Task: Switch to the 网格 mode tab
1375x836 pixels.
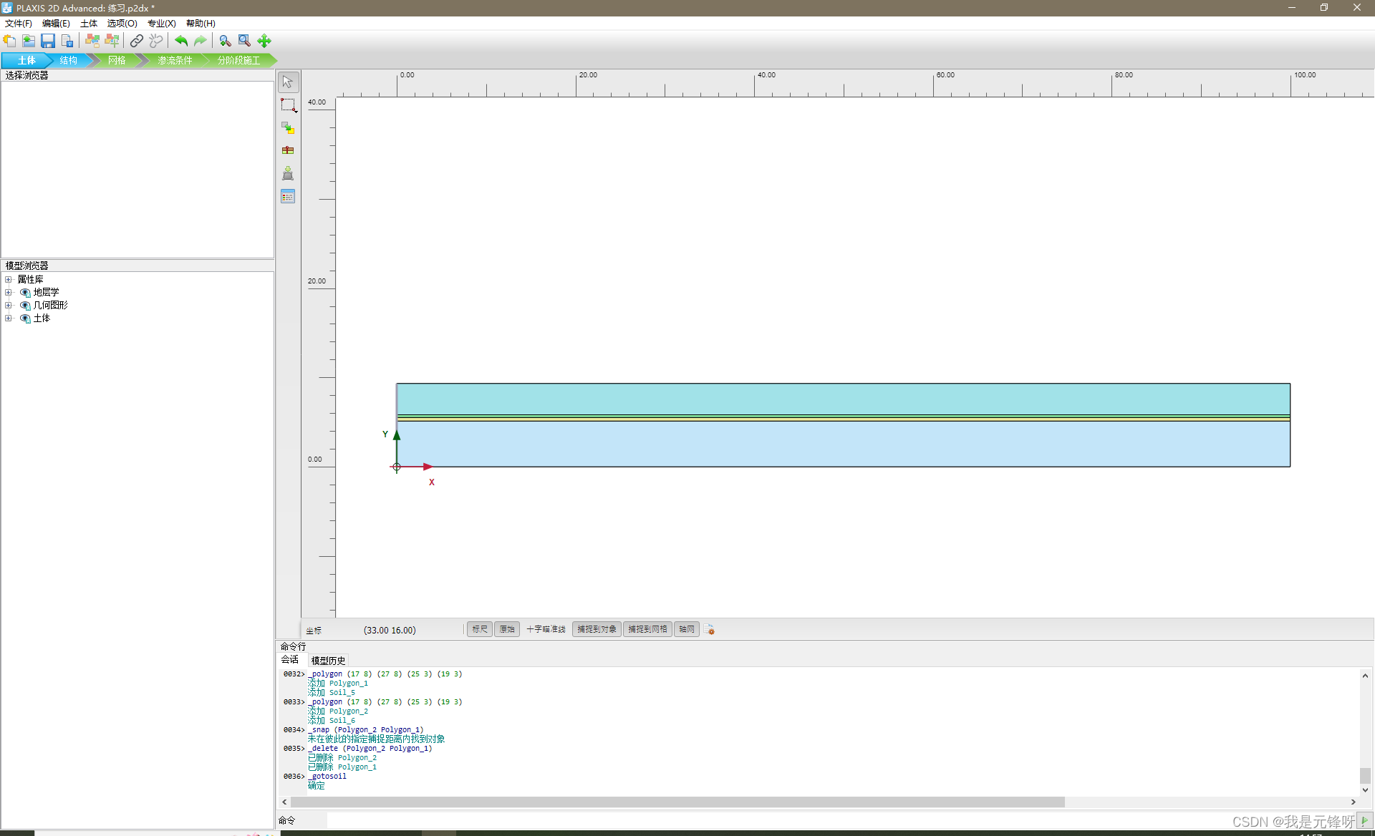Action: click(117, 60)
